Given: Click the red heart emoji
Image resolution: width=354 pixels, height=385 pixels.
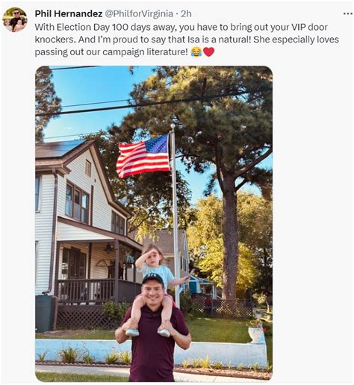Looking at the screenshot, I should 208,51.
